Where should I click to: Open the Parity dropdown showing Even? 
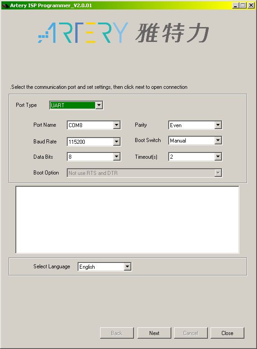click(x=218, y=125)
